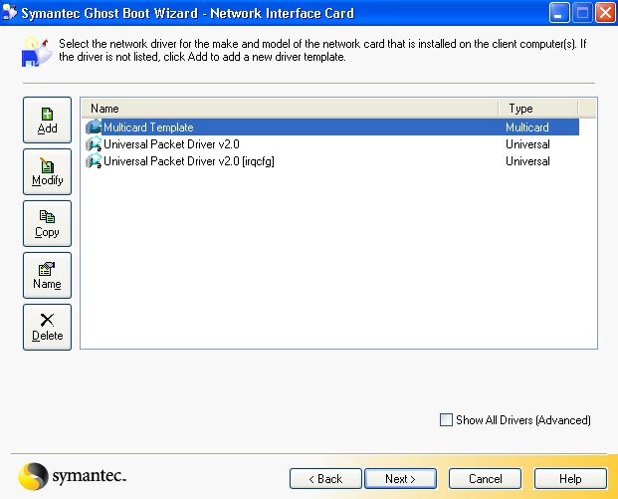Open the Help button
Viewport: 618px width, 499px height.
coord(570,478)
